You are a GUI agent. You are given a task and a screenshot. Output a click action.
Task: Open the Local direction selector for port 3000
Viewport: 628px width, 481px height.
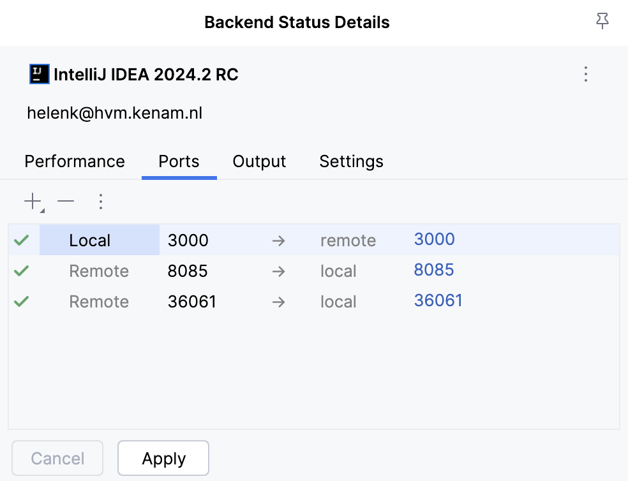(x=90, y=240)
